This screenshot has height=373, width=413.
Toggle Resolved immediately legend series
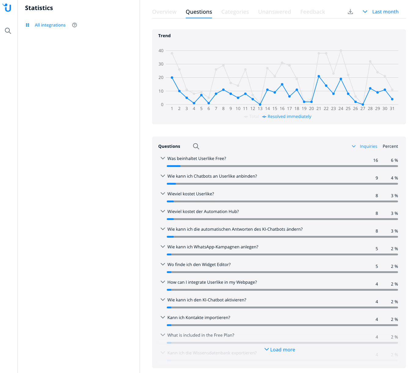287,116
